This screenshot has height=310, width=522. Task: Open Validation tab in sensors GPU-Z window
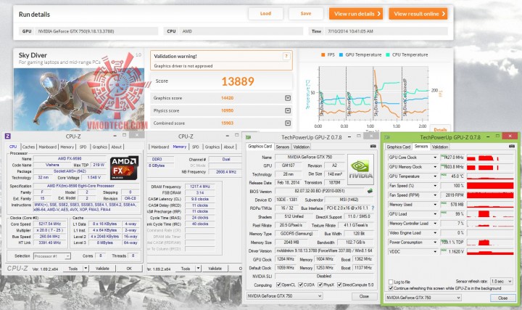[x=440, y=147]
